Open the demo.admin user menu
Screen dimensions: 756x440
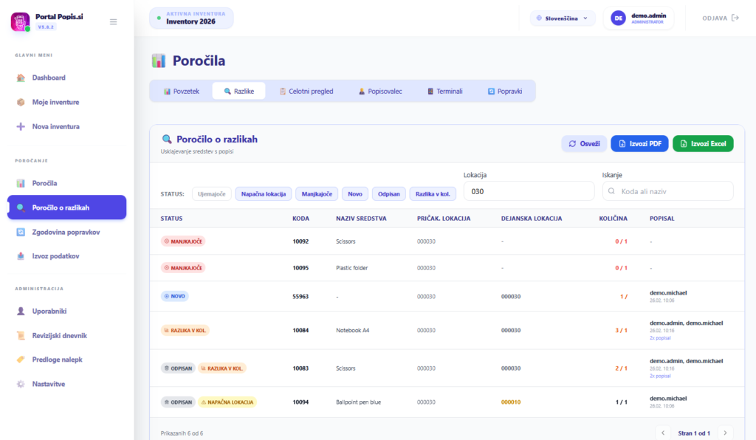[x=638, y=18]
